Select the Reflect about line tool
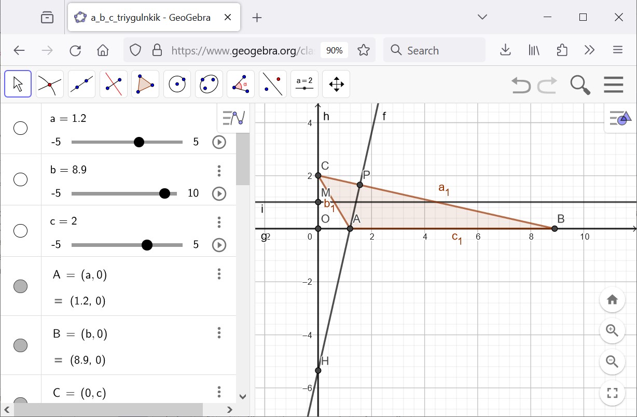637x417 pixels. [272, 84]
